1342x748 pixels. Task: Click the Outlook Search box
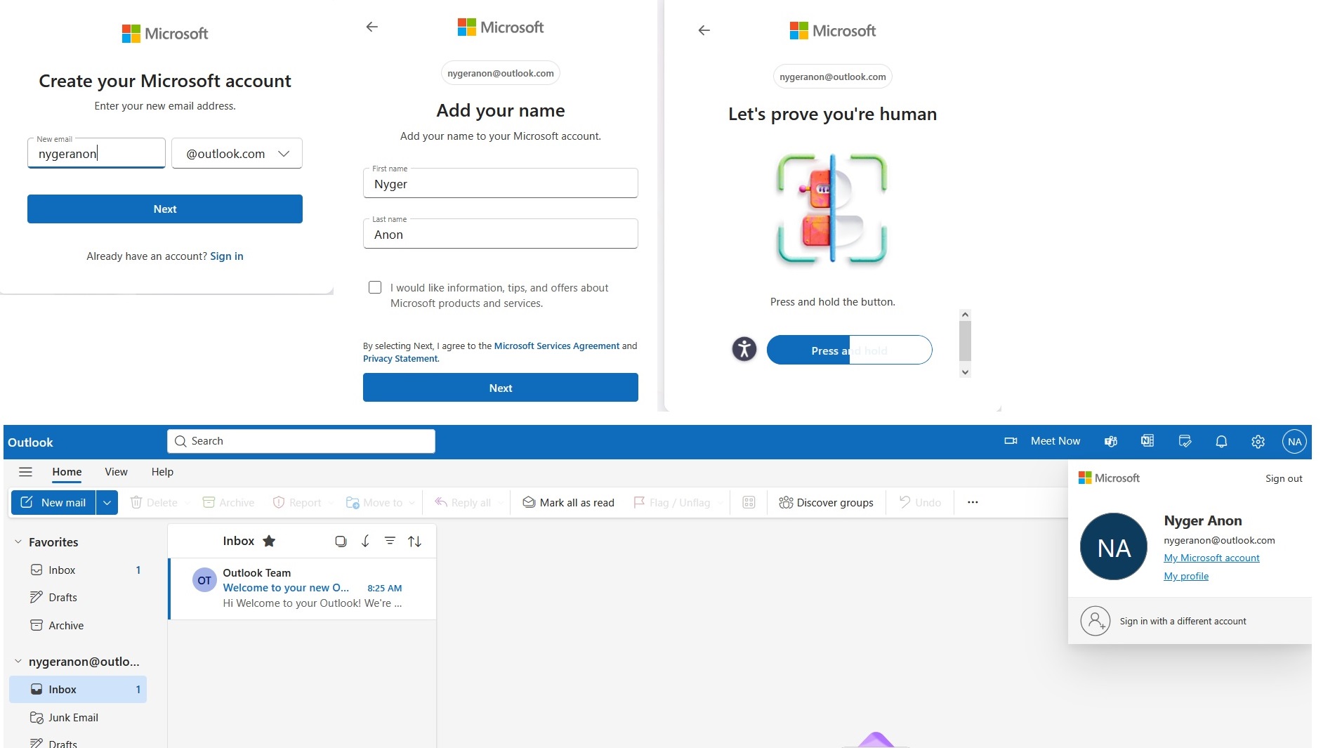coord(301,441)
